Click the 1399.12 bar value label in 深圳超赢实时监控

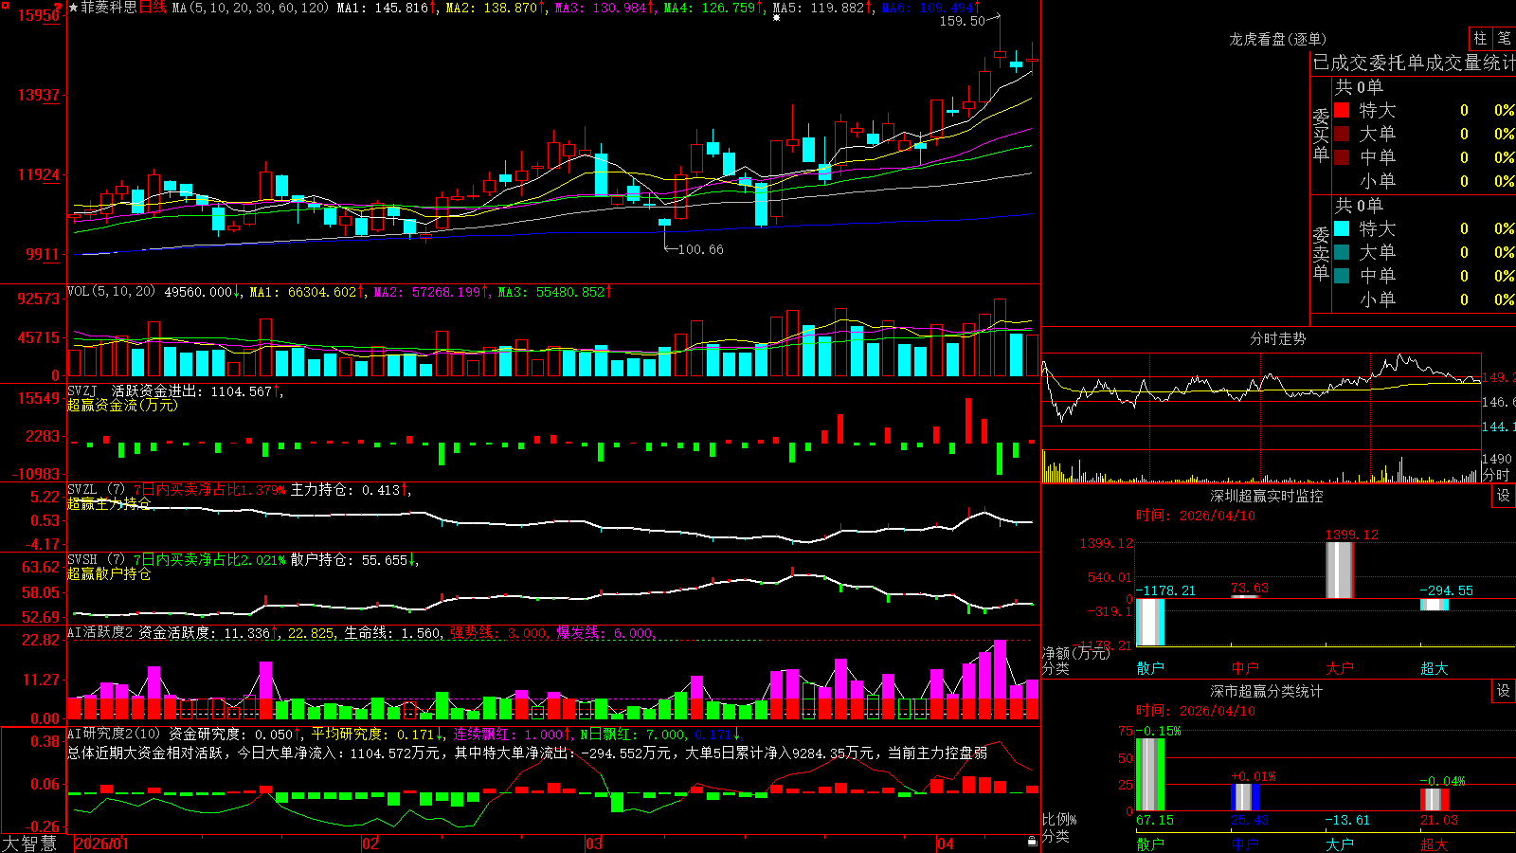(x=1351, y=535)
